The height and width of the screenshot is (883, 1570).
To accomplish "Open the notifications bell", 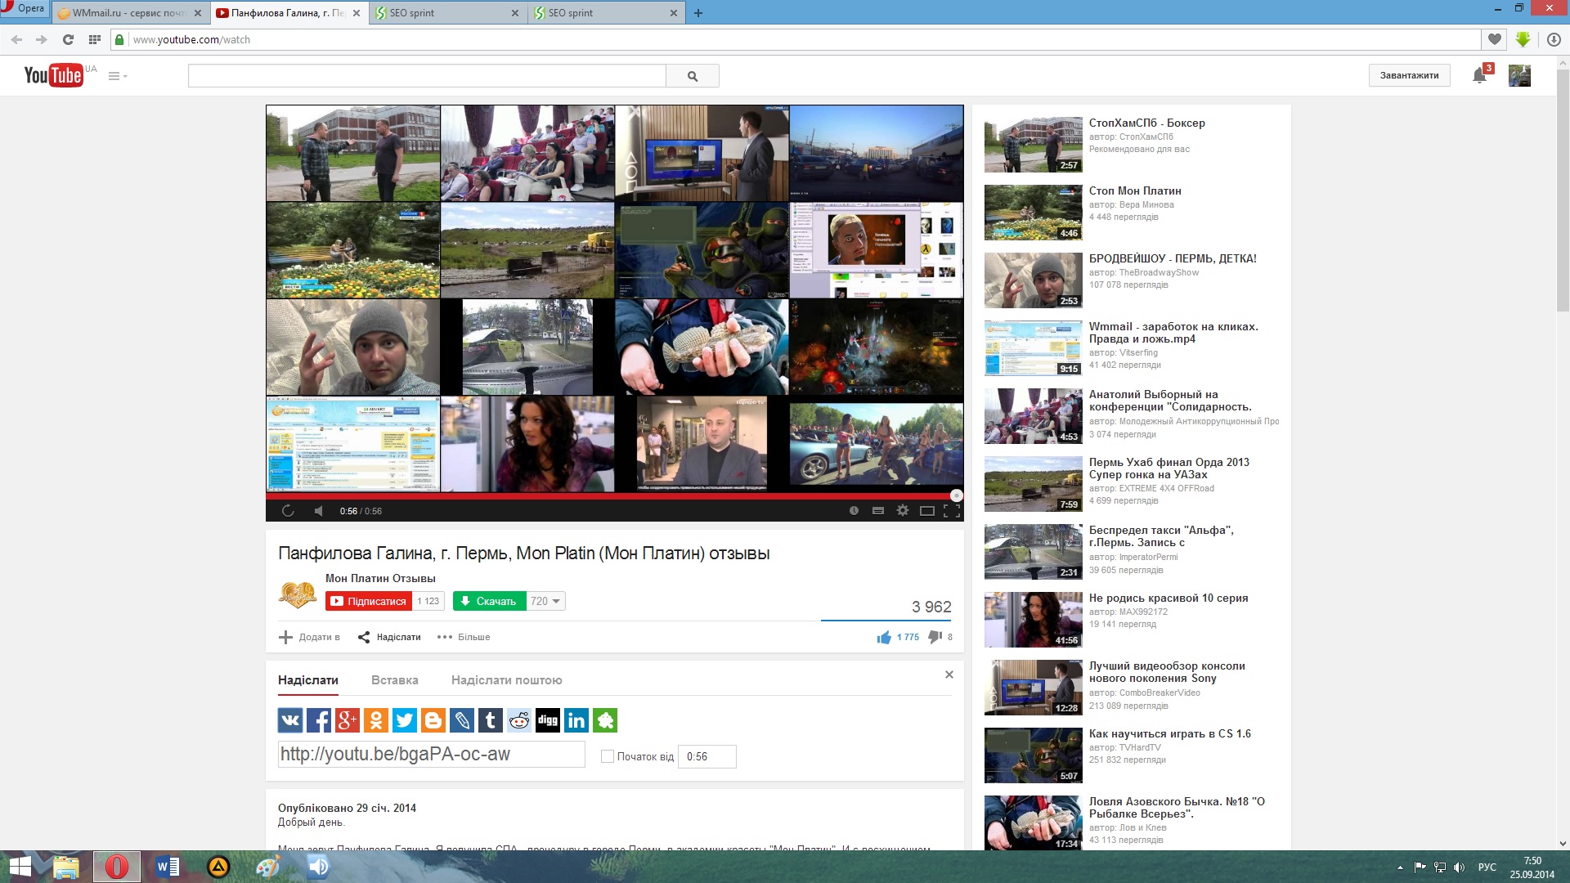I will (x=1479, y=75).
